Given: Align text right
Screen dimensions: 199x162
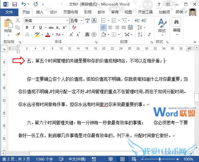Looking at the screenshot, I should click(x=117, y=27).
